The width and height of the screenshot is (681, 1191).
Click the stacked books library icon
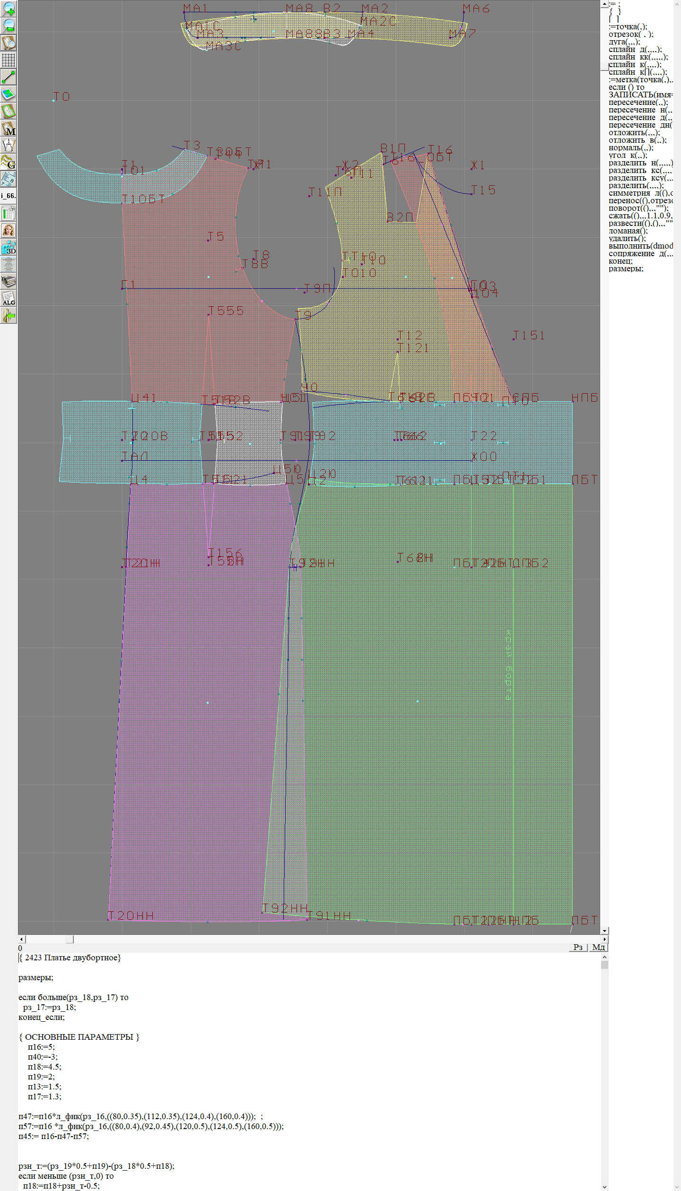(9, 282)
